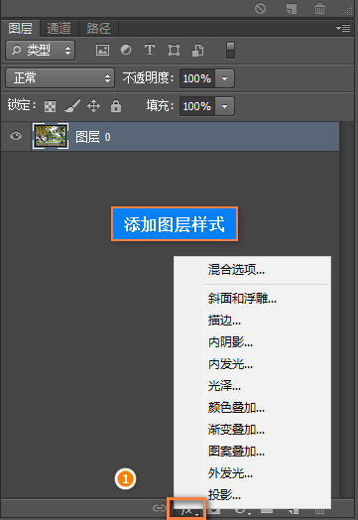Toggle the layer filtering on/off switch
This screenshot has height=520, width=358.
tap(230, 51)
